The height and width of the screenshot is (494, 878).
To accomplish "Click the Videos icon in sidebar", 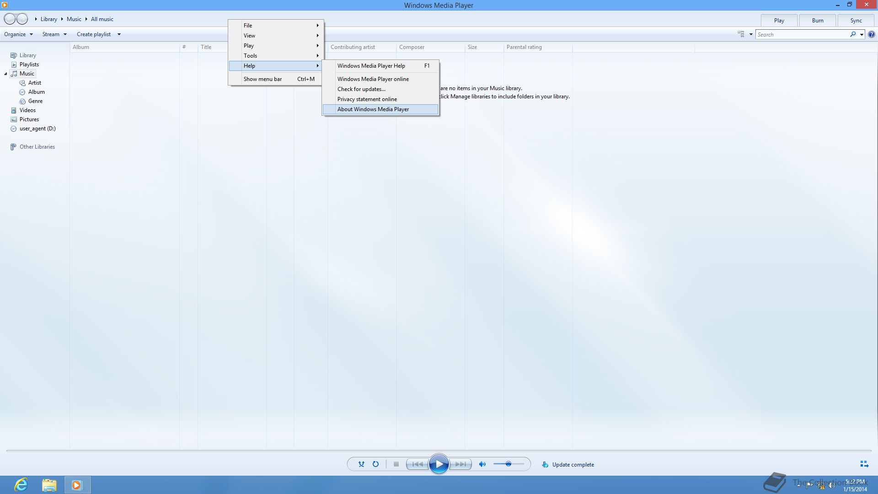I will point(14,110).
